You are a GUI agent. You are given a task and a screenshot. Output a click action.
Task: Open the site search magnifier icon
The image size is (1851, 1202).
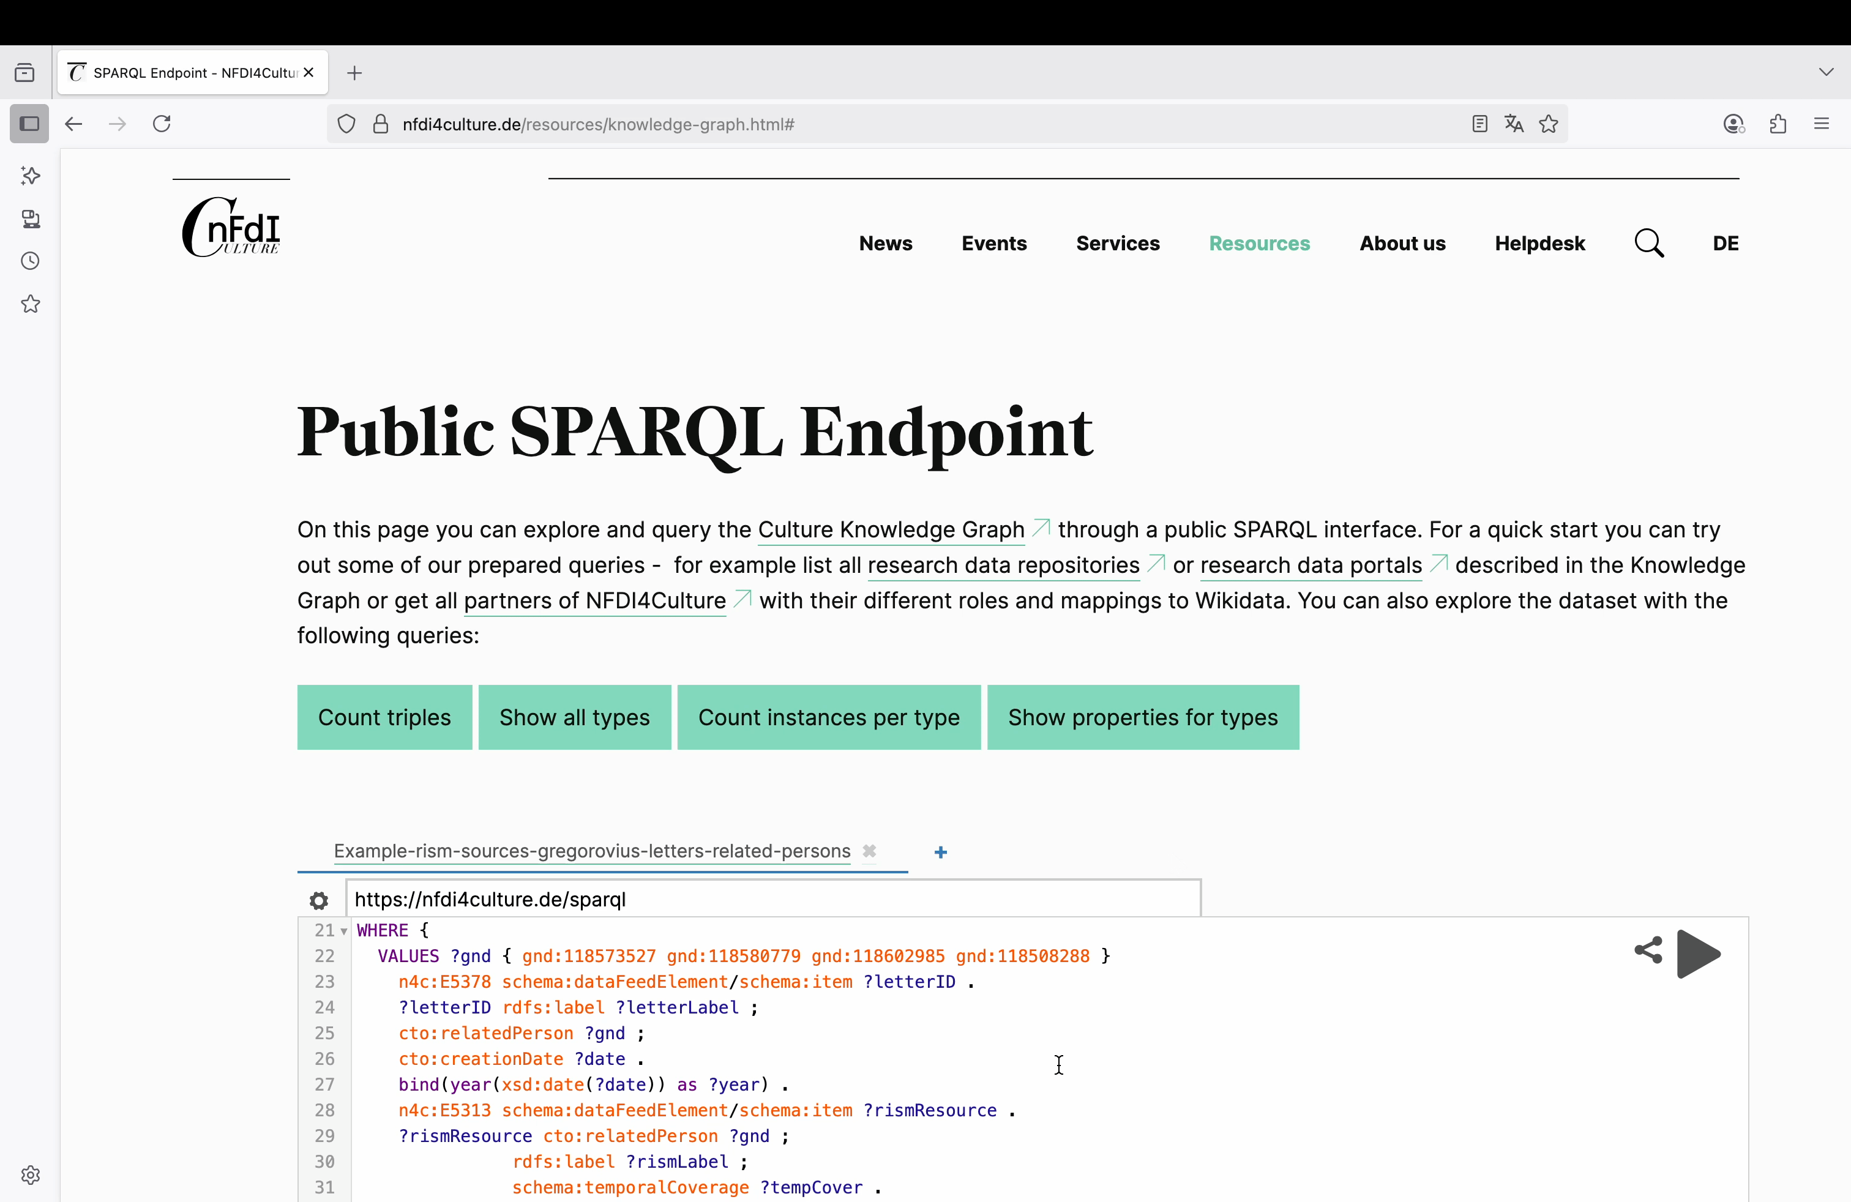(x=1649, y=242)
